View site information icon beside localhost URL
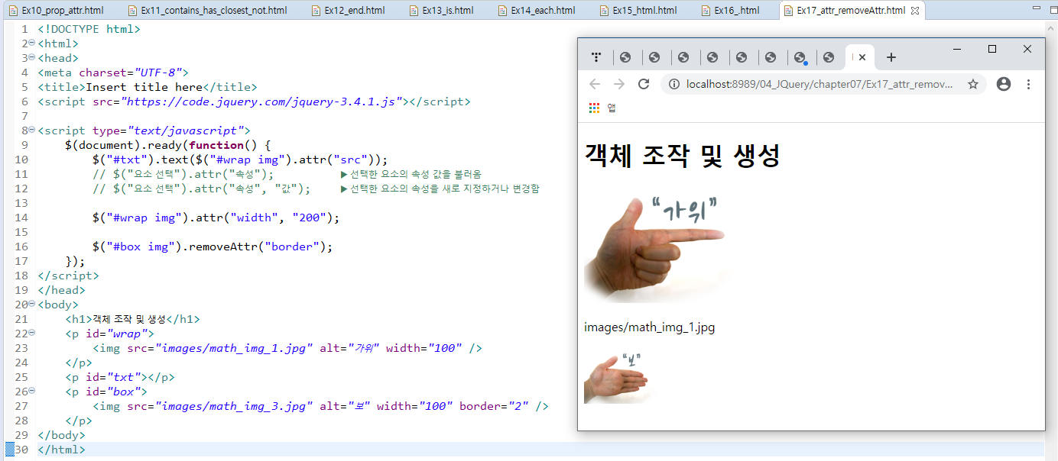The image size is (1058, 461). coord(674,84)
